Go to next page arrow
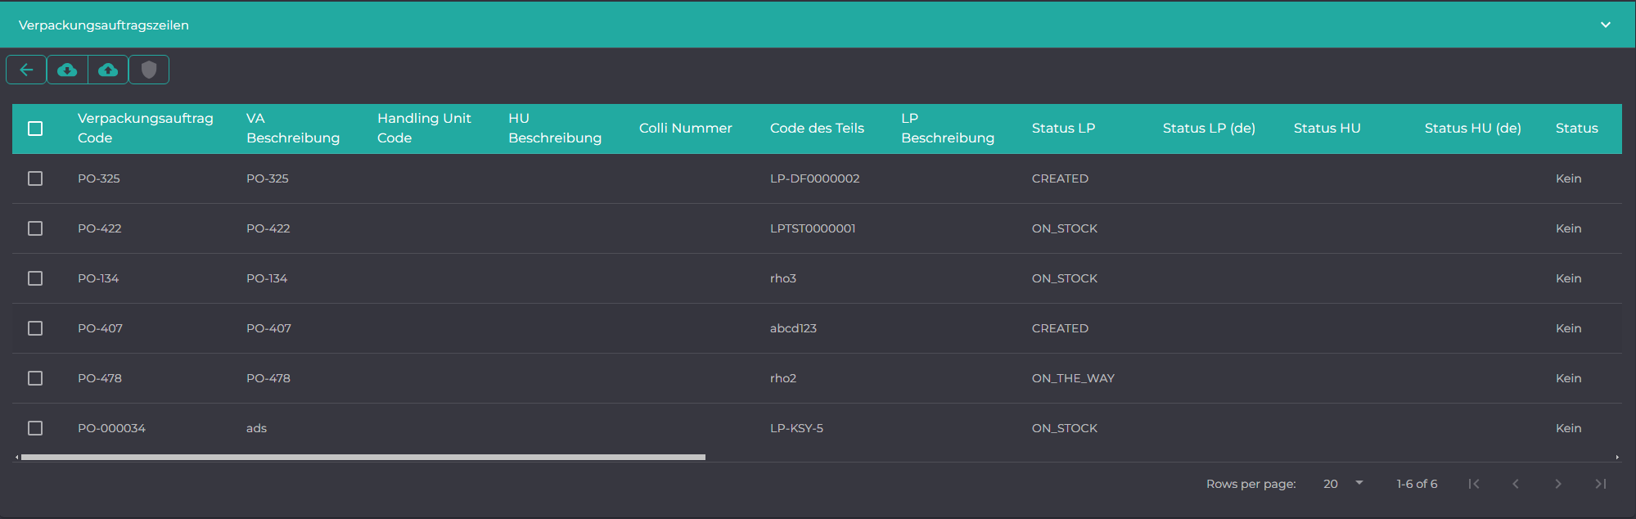The height and width of the screenshot is (519, 1636). tap(1558, 484)
